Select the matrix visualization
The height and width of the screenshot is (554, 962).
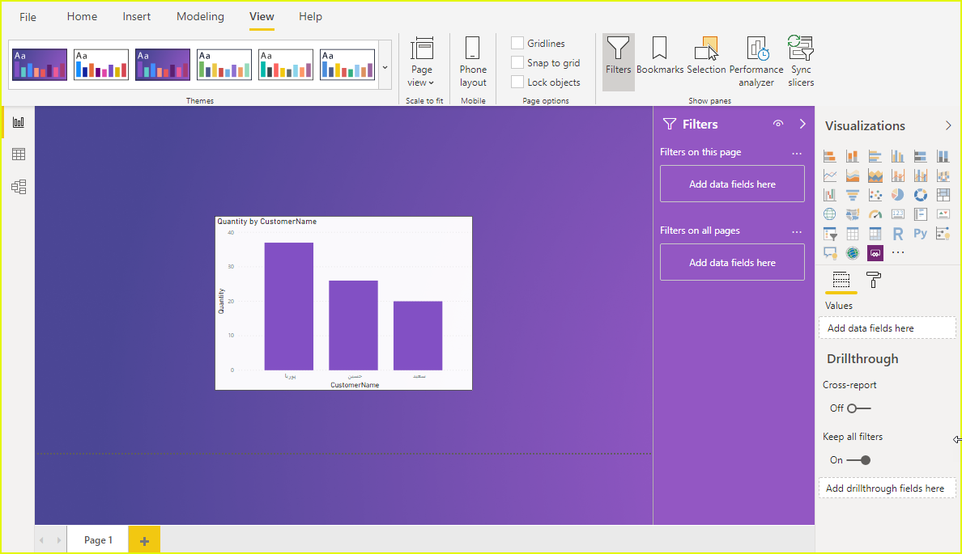tap(875, 234)
